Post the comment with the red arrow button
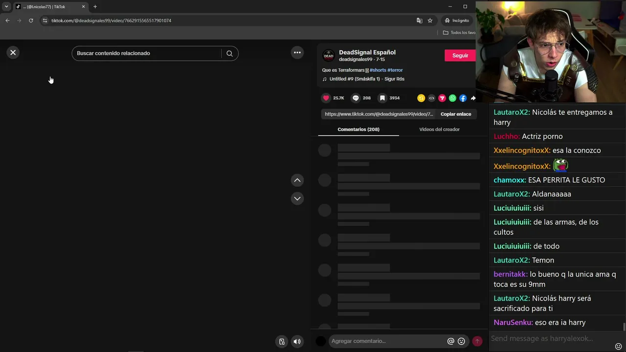Screen dimensions: 626x352 [477, 341]
